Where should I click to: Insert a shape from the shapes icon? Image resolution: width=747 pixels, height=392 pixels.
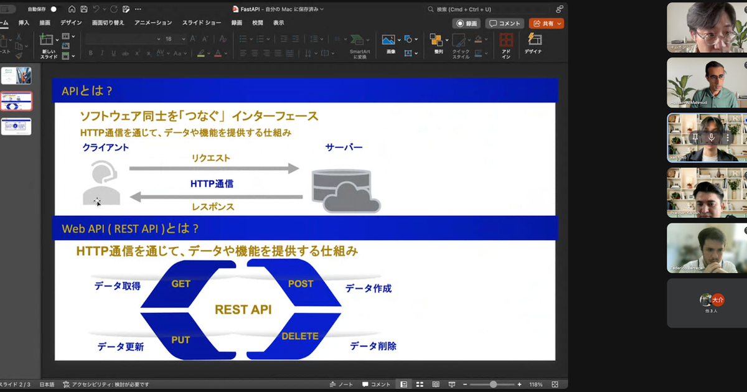click(x=408, y=39)
